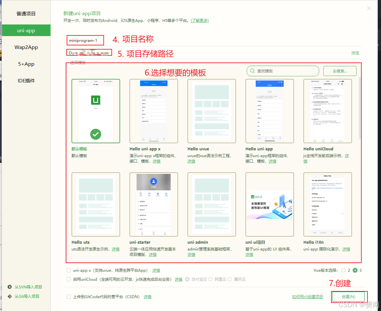Select the Hello i18n template thumbnail
381x311 pixels.
[x=328, y=204]
